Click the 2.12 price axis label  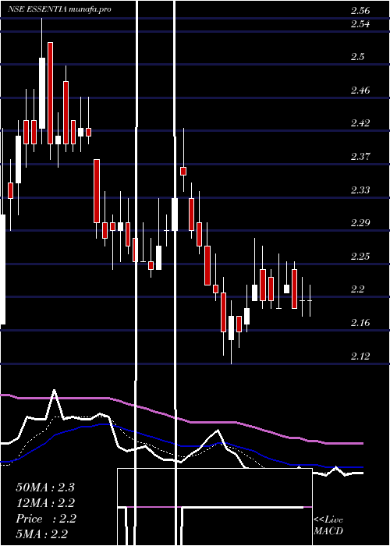pos(360,356)
